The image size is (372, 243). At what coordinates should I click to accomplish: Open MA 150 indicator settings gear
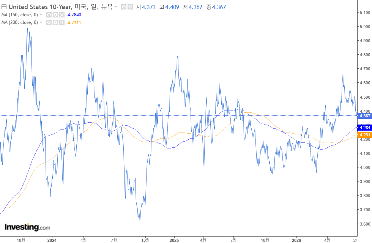click(55, 15)
